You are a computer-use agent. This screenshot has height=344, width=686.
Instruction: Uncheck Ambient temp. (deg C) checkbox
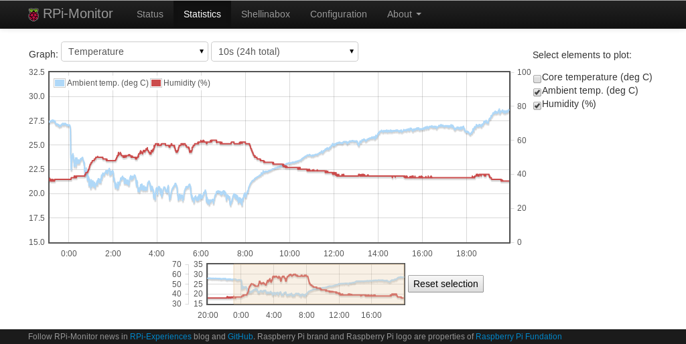(x=537, y=92)
